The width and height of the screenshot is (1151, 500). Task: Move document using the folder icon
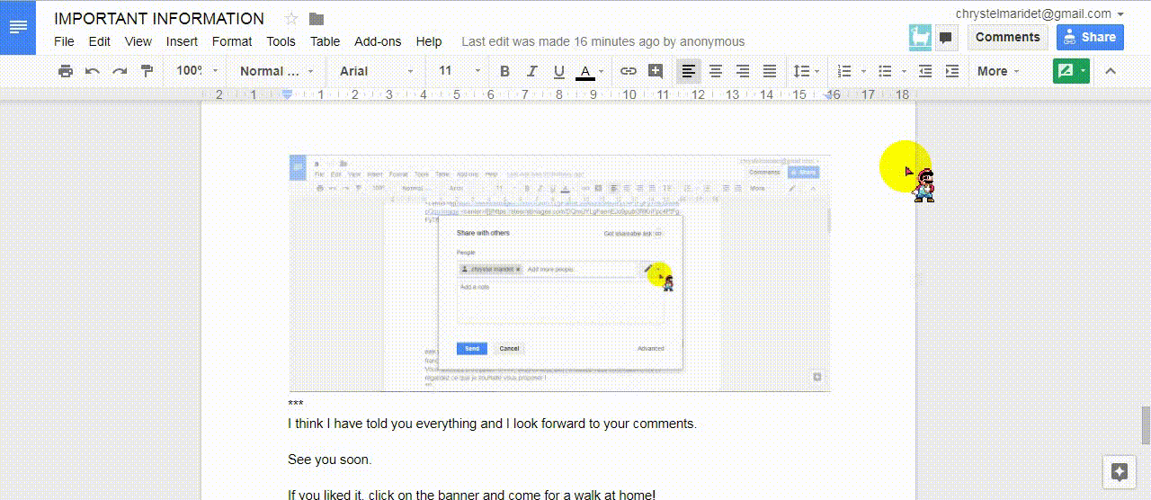[x=316, y=19]
